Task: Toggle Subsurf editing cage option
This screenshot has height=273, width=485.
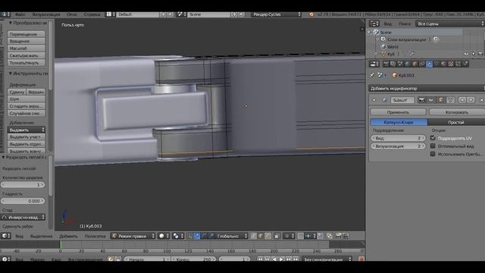Action: click(450, 100)
